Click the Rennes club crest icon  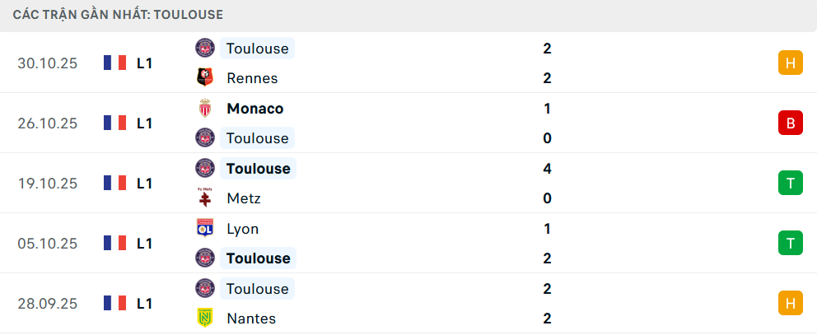(x=205, y=78)
